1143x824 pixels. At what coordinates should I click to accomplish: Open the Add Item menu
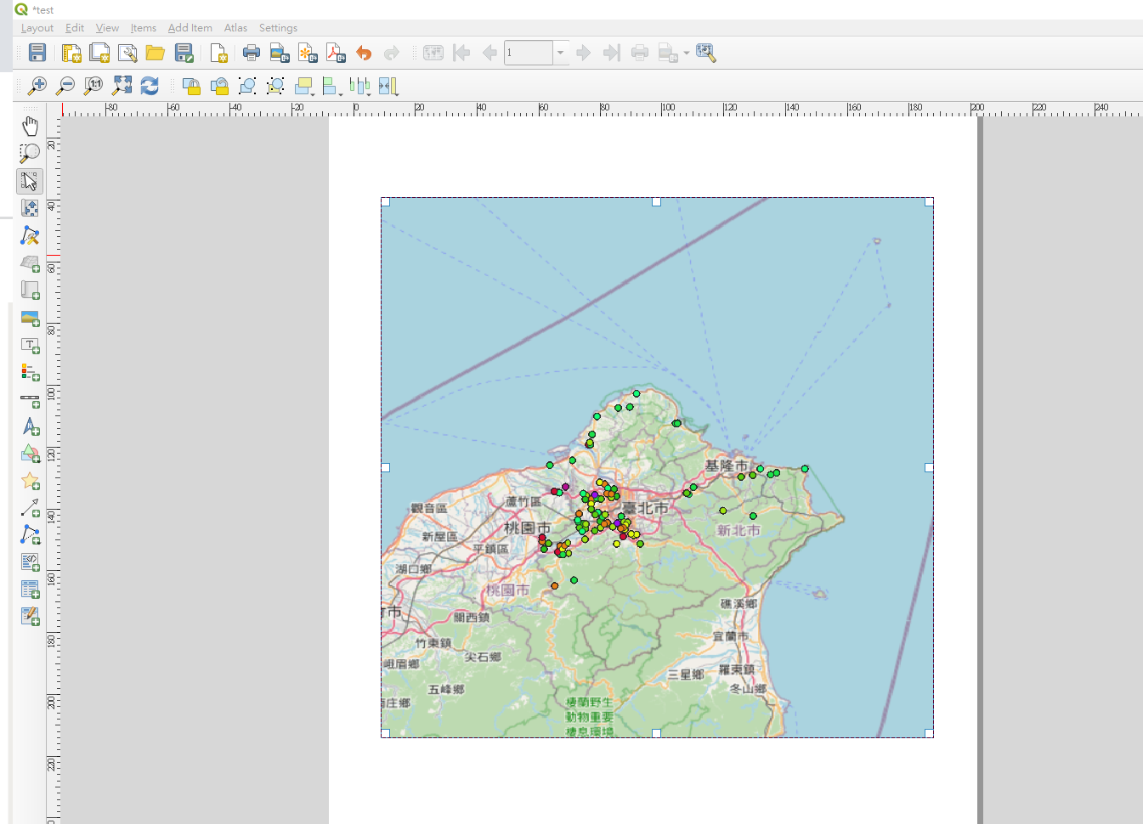pyautogui.click(x=190, y=28)
